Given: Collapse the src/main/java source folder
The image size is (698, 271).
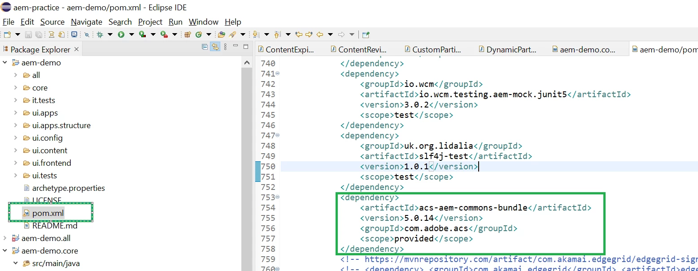Looking at the screenshot, I should pyautogui.click(x=16, y=263).
